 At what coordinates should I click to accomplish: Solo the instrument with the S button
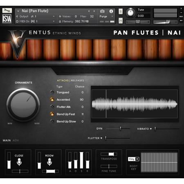click(121, 11)
